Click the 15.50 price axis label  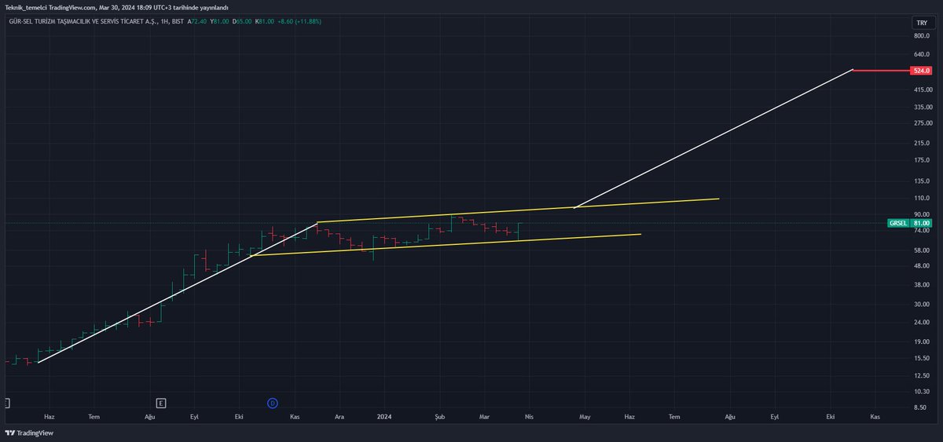click(922, 358)
